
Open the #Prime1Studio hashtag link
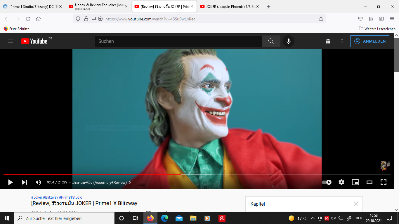pos(71,197)
